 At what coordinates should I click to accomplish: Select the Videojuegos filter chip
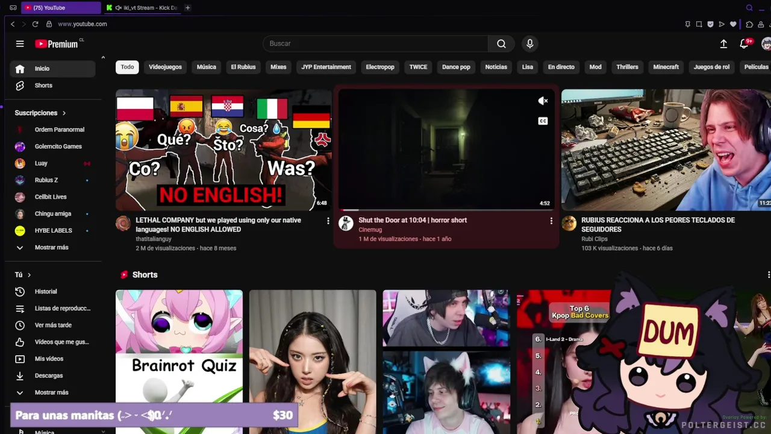click(165, 67)
